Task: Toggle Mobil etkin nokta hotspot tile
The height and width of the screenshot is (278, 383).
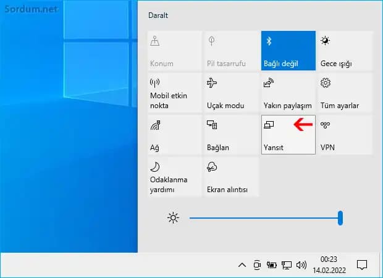Action: point(175,93)
